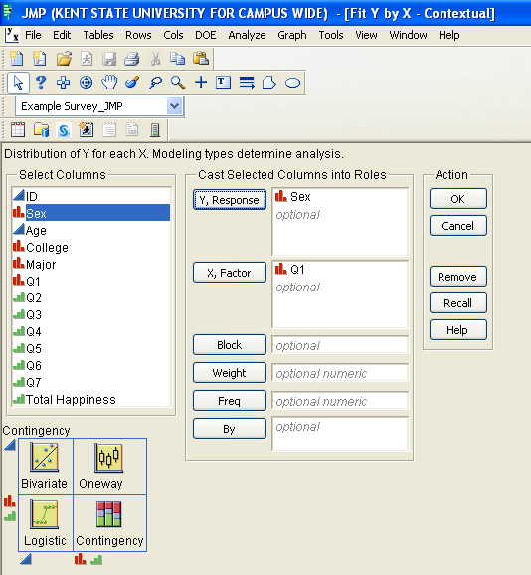531x575 pixels.
Task: Select the College column in the list
Action: [x=91, y=247]
